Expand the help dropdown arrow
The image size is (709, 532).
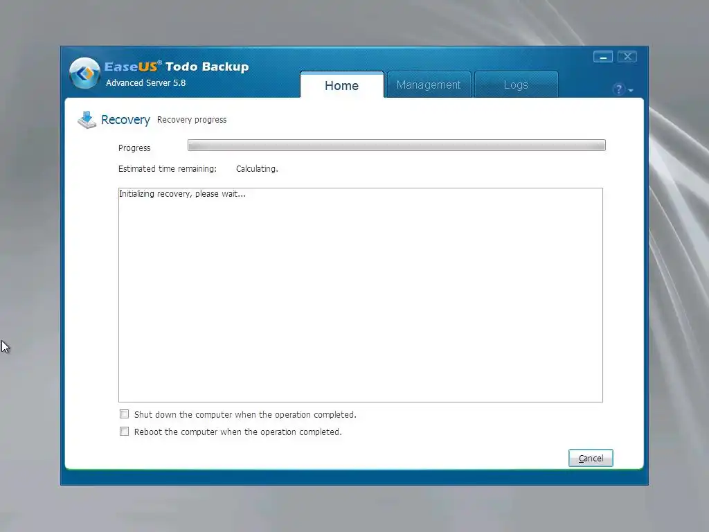tap(631, 91)
